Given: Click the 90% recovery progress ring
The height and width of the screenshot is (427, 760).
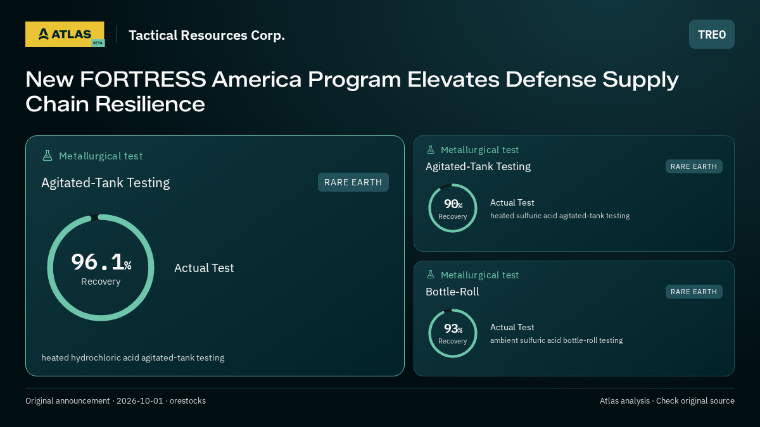Looking at the screenshot, I should 453,208.
